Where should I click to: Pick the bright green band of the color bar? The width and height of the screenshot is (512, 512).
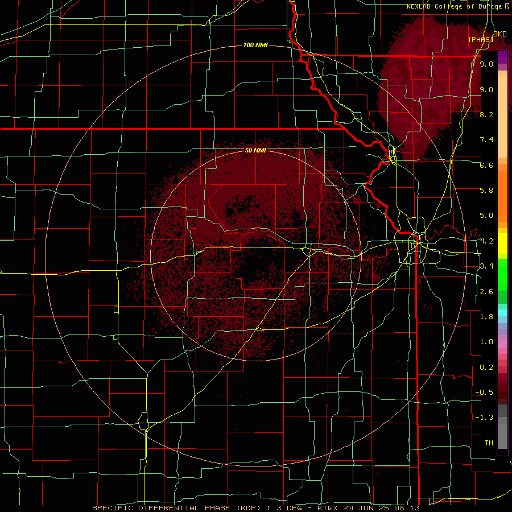(x=502, y=275)
